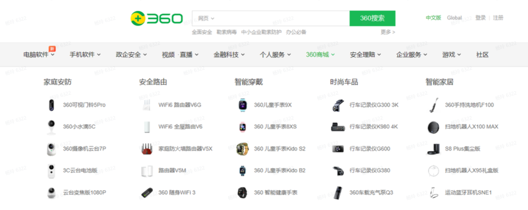Open the 儿童手表Kido S2 watch icon
This screenshot has width=528, height=210.
[242, 149]
